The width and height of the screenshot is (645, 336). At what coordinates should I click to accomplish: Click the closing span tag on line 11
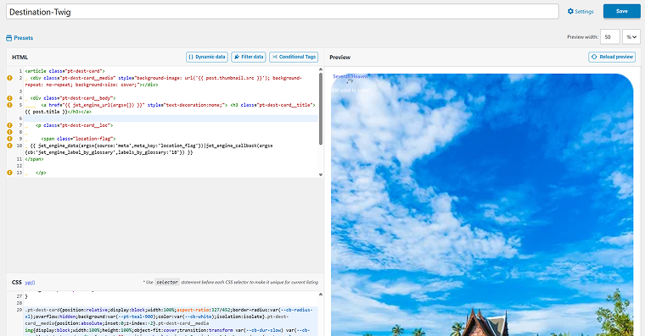coord(34,159)
